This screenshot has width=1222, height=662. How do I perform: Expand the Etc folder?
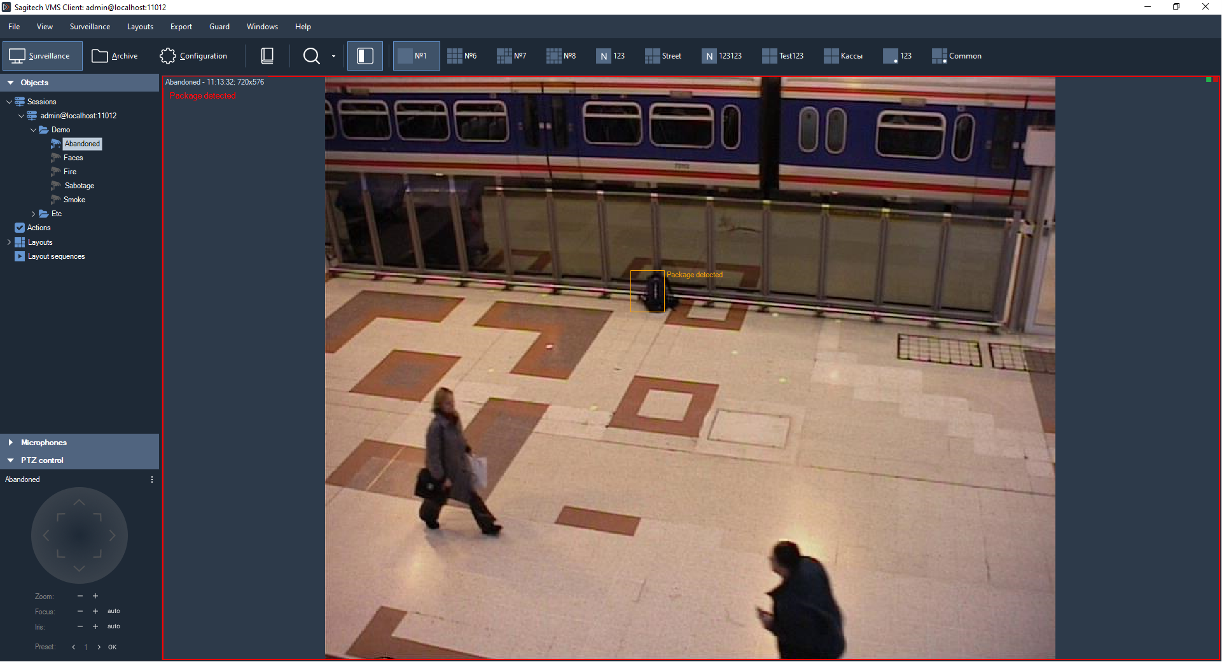point(34,214)
